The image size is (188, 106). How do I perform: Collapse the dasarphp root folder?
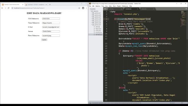click(x=90, y=11)
